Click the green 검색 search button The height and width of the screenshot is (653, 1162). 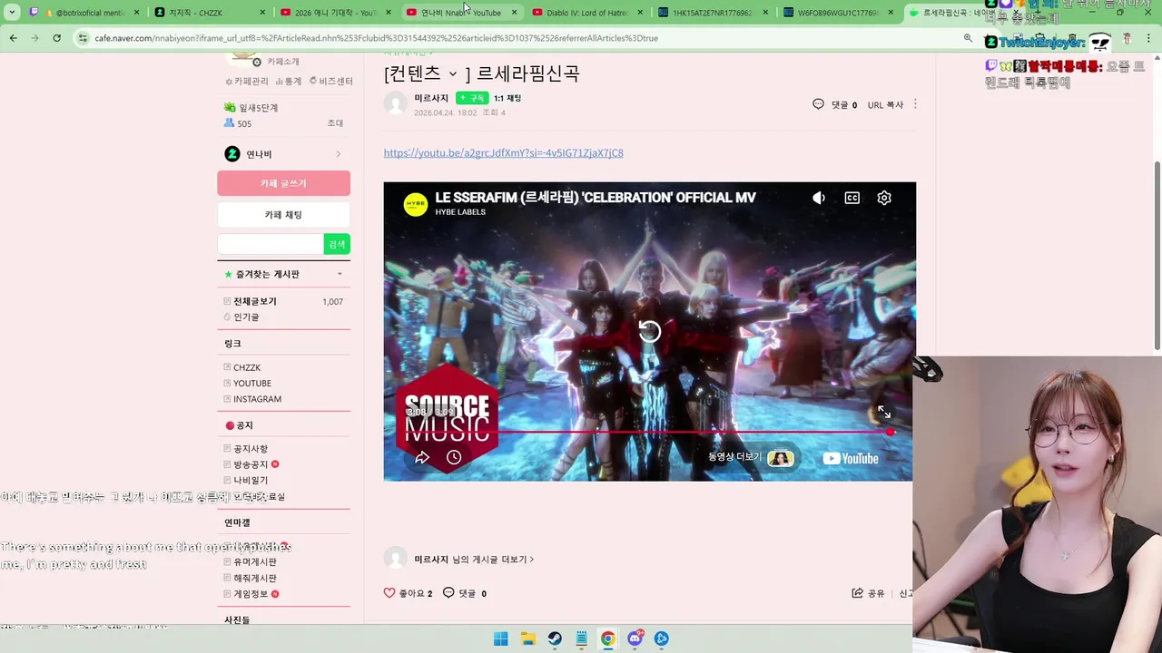tap(337, 244)
